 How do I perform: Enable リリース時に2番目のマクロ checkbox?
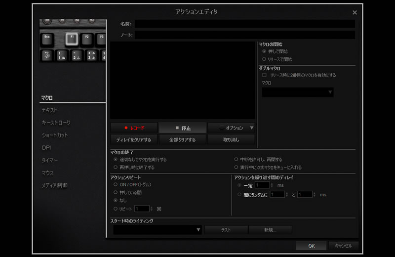click(x=264, y=75)
